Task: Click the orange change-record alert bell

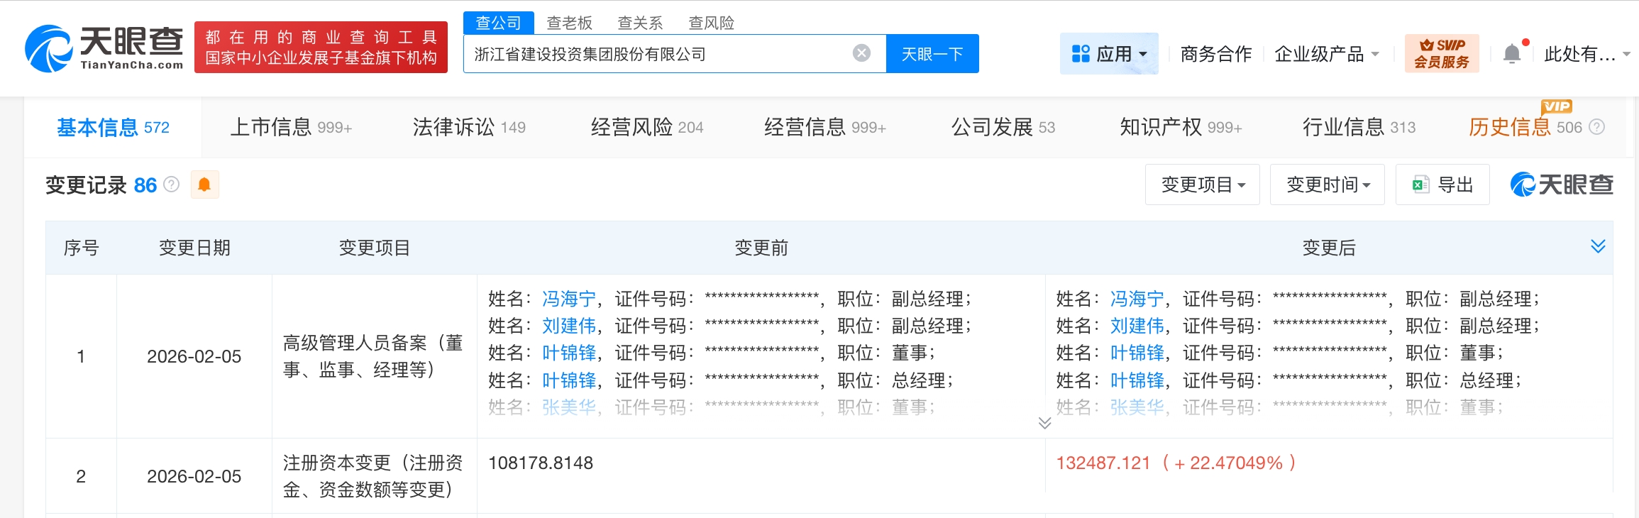Action: pyautogui.click(x=204, y=185)
